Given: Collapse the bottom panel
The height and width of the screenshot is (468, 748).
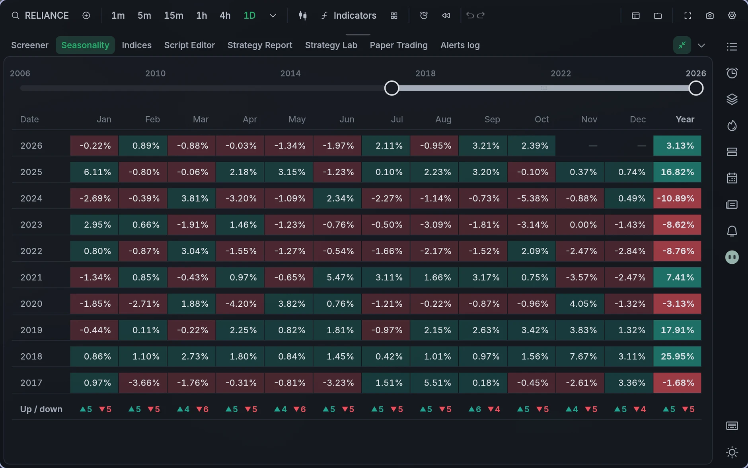Looking at the screenshot, I should point(682,45).
